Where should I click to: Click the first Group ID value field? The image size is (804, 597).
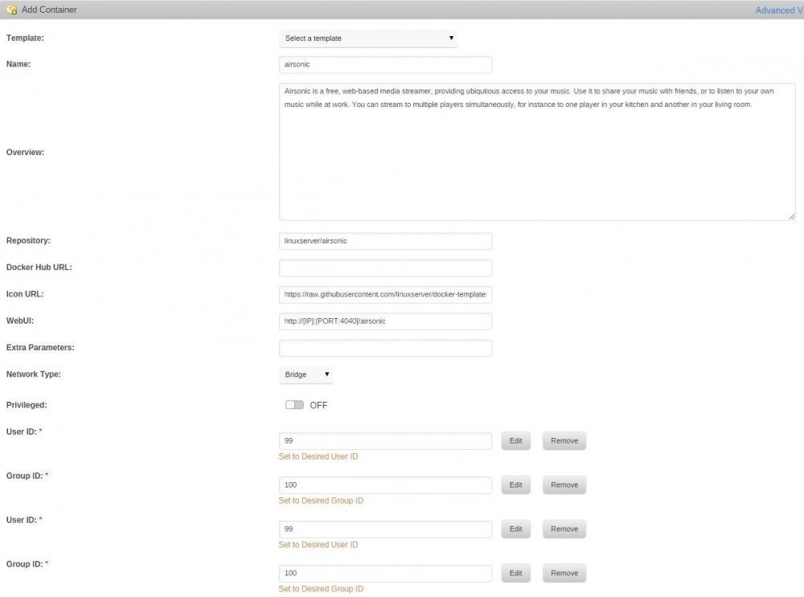pos(386,485)
